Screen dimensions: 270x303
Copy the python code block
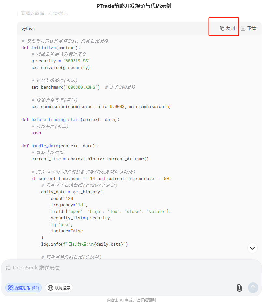click(227, 28)
